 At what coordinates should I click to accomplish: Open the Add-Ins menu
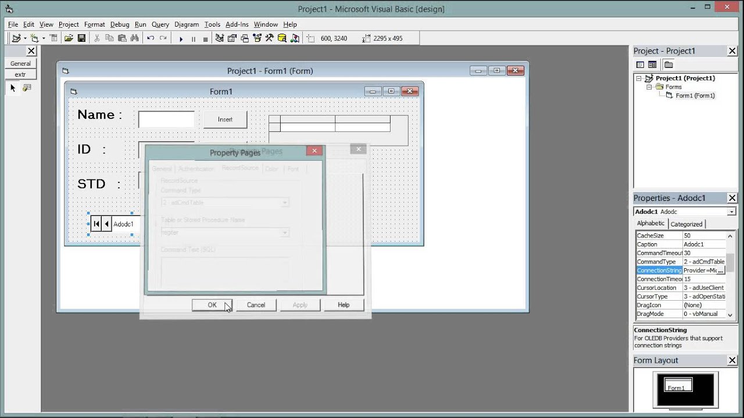pyautogui.click(x=237, y=24)
